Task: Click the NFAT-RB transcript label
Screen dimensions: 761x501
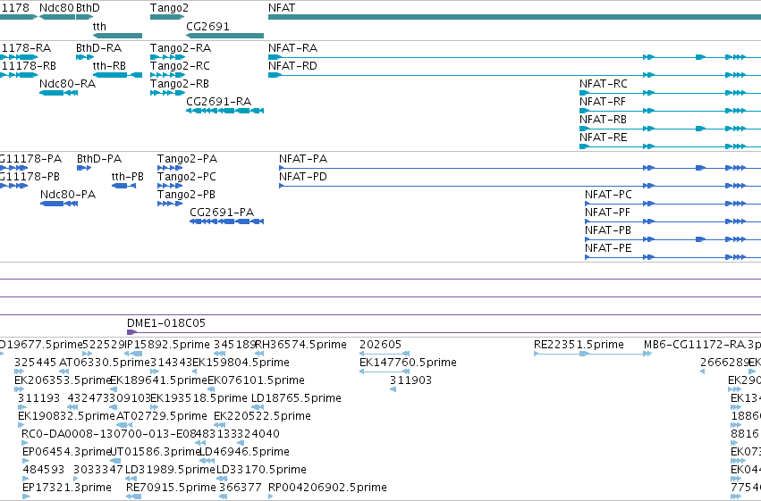Action: click(603, 120)
